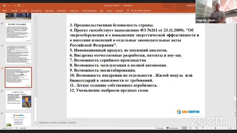The height and width of the screenshot is (133, 237).
Task: Save the presentation with the Save icon
Action: pos(4,6)
